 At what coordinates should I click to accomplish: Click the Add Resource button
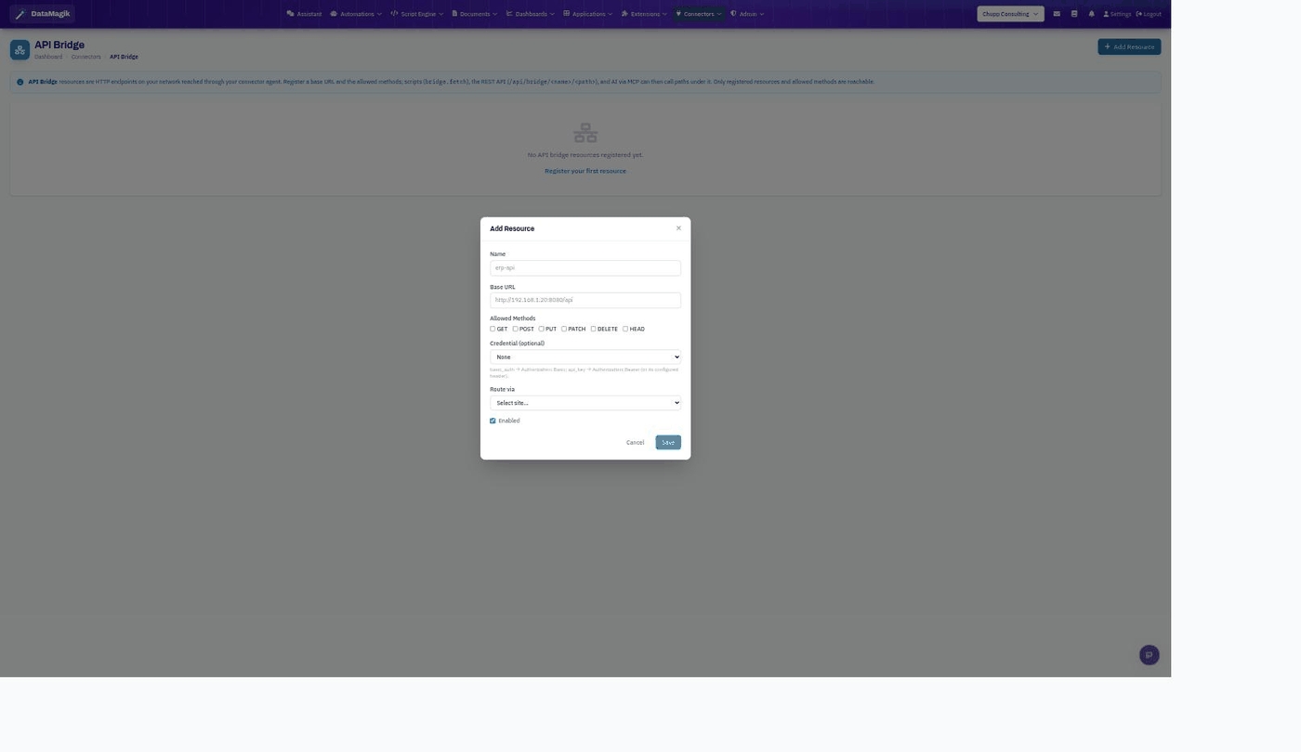coord(1129,46)
